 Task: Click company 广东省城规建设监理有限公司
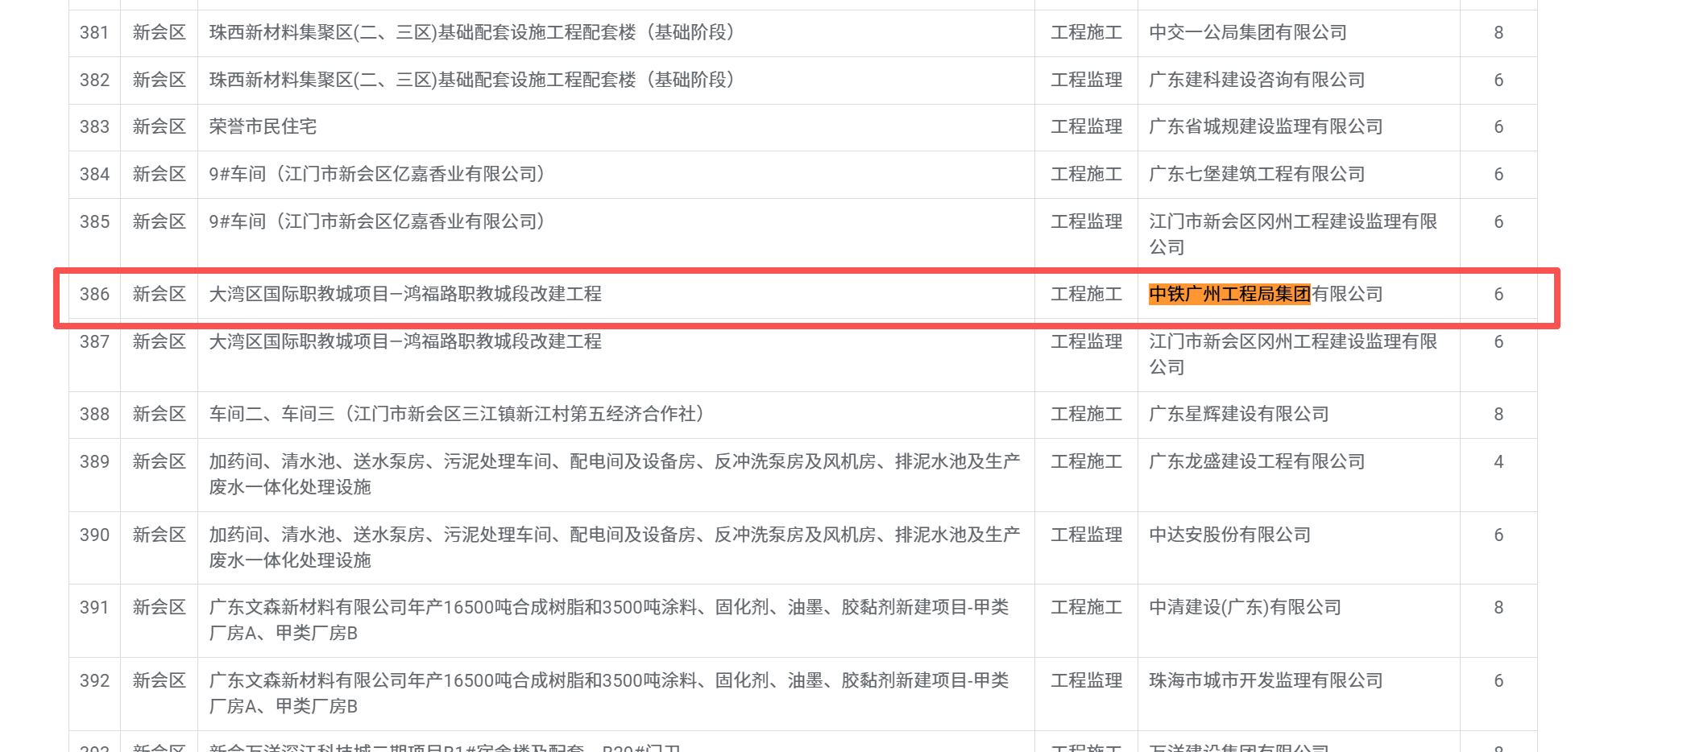point(1266,127)
